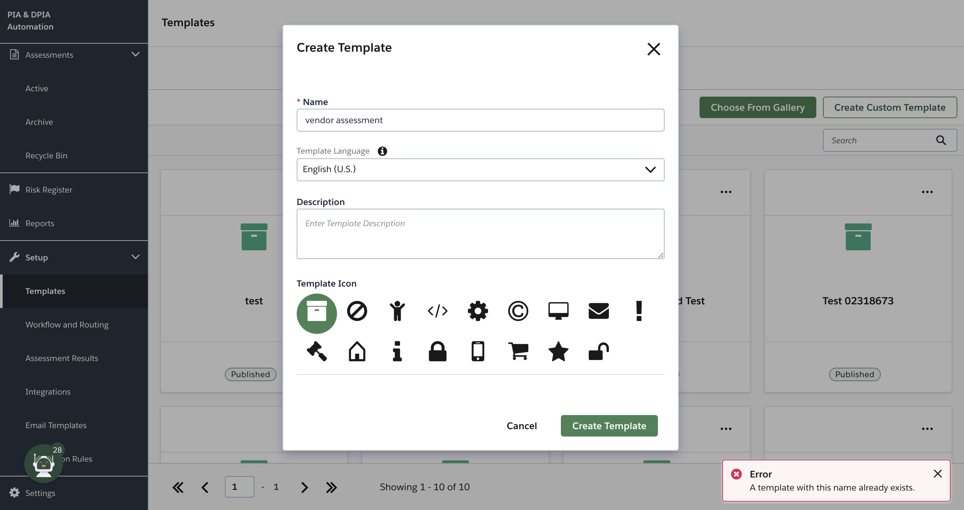964x510 pixels.
Task: Click the search magnifier icon
Action: tap(941, 140)
